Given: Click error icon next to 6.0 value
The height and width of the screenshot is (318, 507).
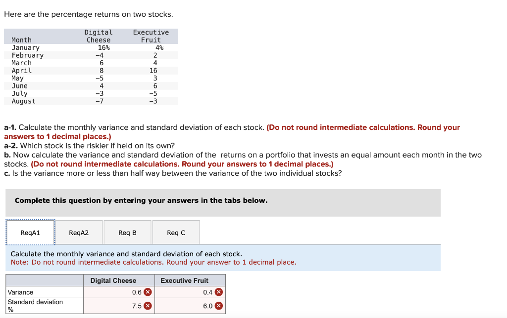Looking at the screenshot, I should tap(218, 306).
